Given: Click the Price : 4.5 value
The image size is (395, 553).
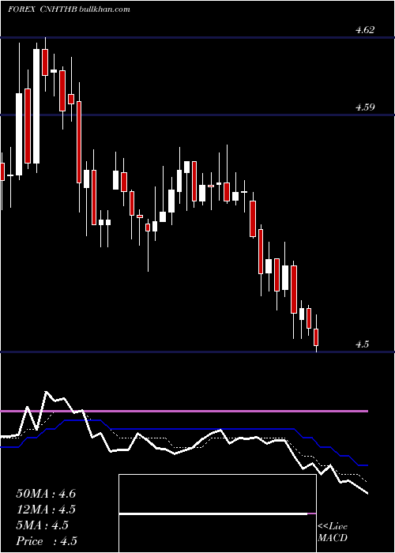Looking at the screenshot, I should (x=46, y=541).
